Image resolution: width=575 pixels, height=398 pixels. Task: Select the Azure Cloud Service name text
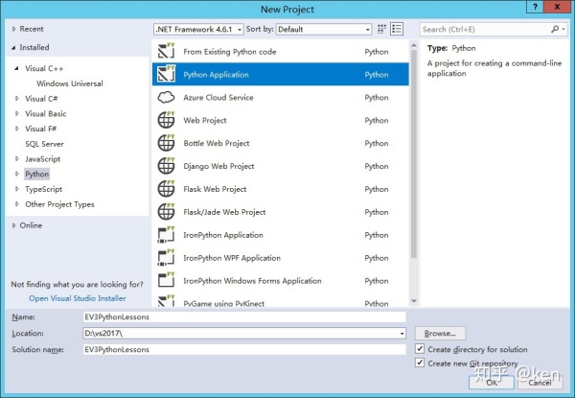tap(218, 98)
